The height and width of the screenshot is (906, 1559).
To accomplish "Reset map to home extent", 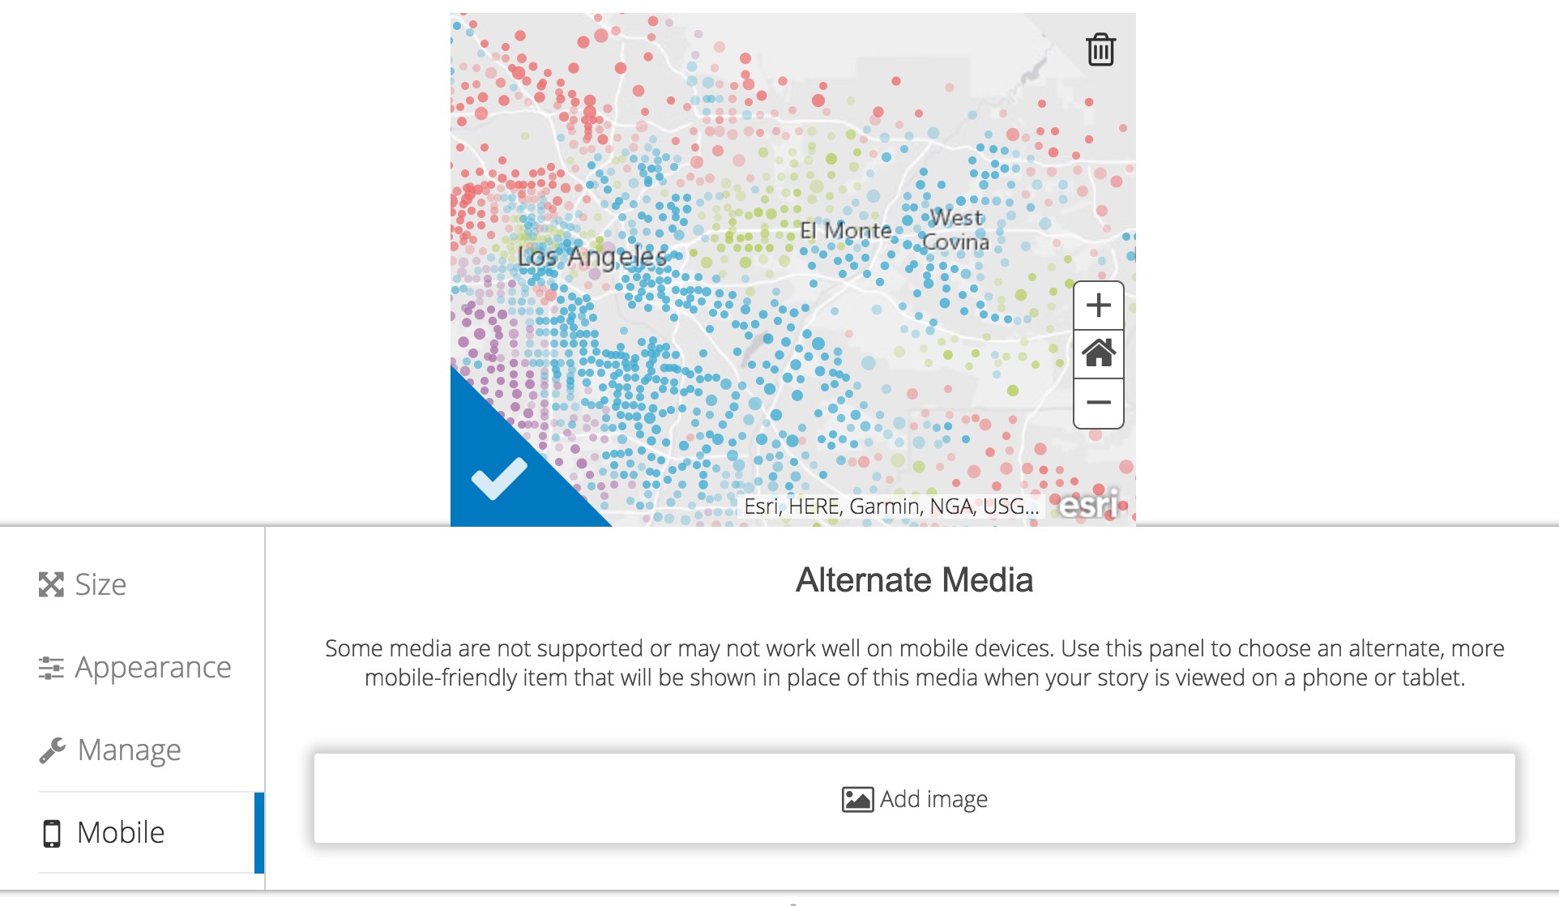I will (x=1098, y=354).
